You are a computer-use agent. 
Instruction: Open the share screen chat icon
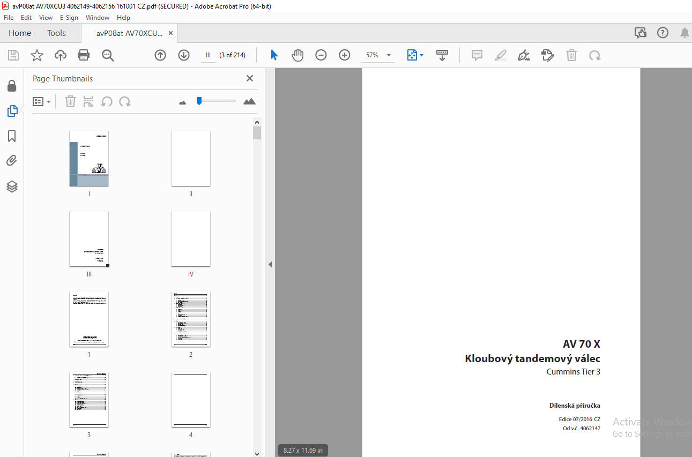click(641, 33)
